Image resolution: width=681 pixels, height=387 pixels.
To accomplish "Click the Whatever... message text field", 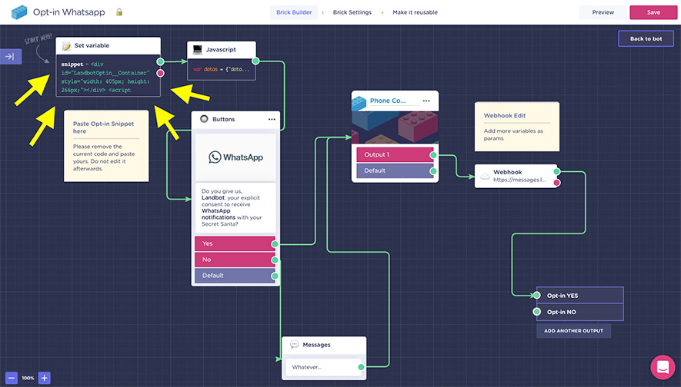I will [x=323, y=367].
